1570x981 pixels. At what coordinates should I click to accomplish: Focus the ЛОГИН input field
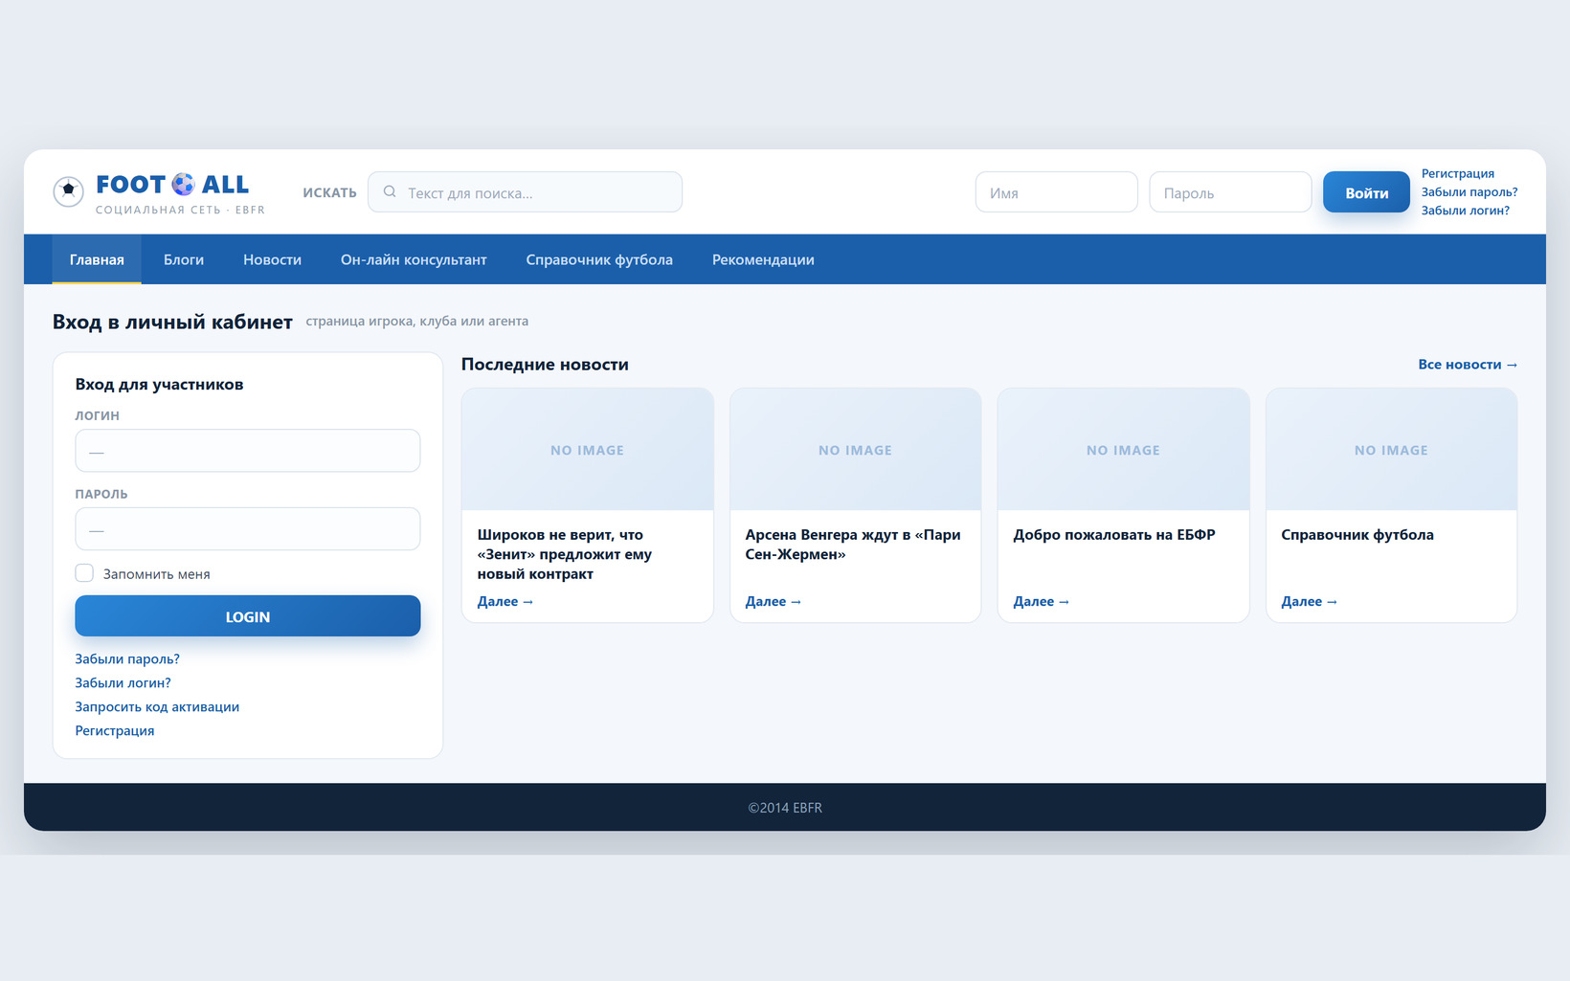pyautogui.click(x=248, y=451)
